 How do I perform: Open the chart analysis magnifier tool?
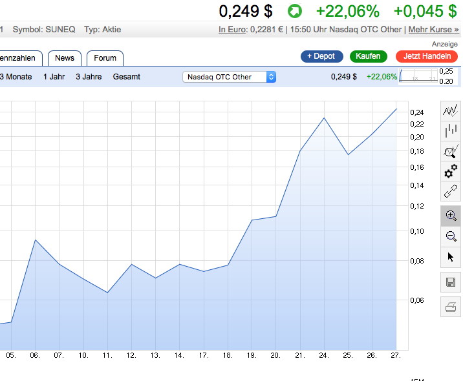pyautogui.click(x=451, y=152)
